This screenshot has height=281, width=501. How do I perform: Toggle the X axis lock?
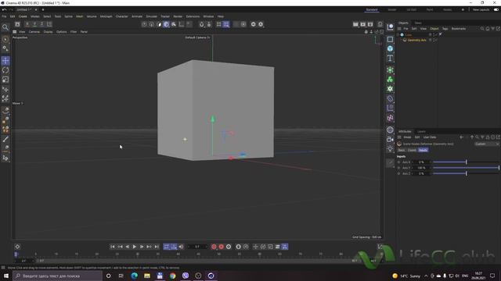pos(27,24)
